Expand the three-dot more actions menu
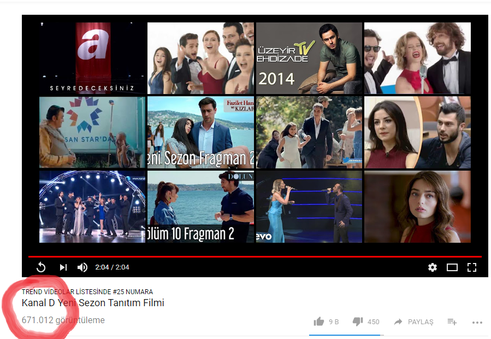Screen dimensions: 491x339 pos(477,322)
